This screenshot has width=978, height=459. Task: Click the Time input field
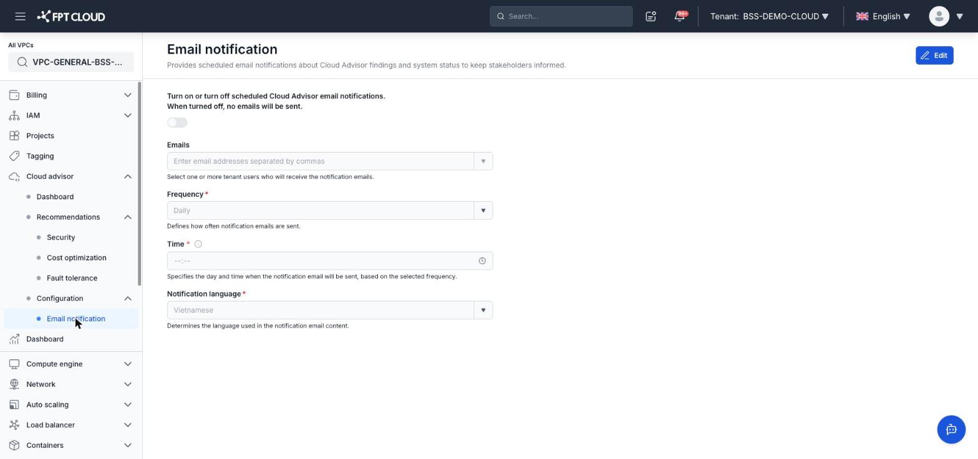click(330, 261)
